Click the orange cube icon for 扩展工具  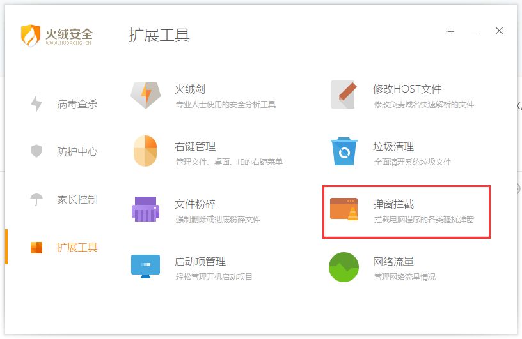[36, 247]
